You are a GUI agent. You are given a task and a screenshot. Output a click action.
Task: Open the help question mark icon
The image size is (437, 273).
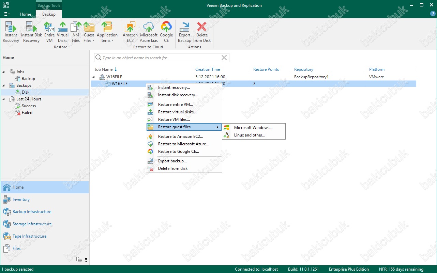point(432,14)
